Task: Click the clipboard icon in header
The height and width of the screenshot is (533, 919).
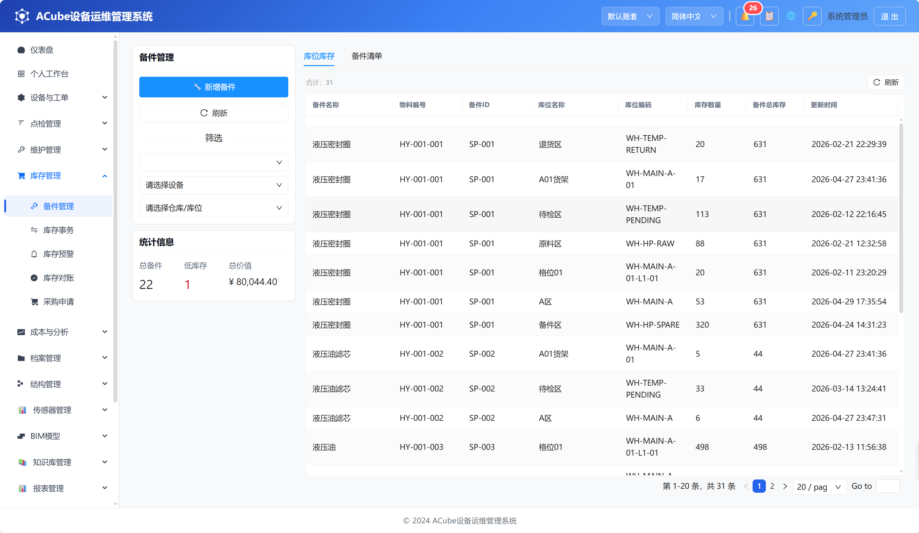Action: 769,16
